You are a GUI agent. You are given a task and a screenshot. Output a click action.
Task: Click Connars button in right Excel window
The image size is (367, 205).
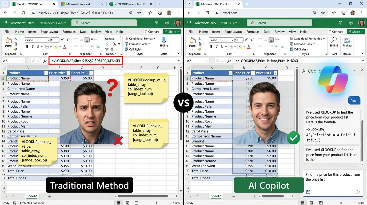pyautogui.click(x=336, y=32)
